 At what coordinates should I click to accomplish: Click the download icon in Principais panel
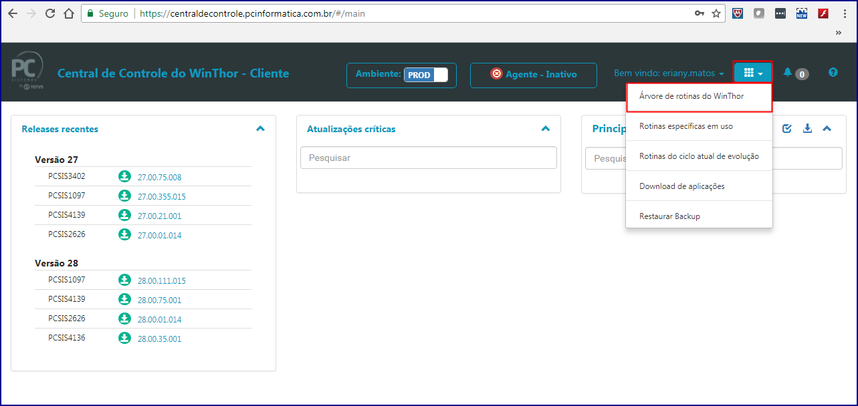tap(807, 128)
